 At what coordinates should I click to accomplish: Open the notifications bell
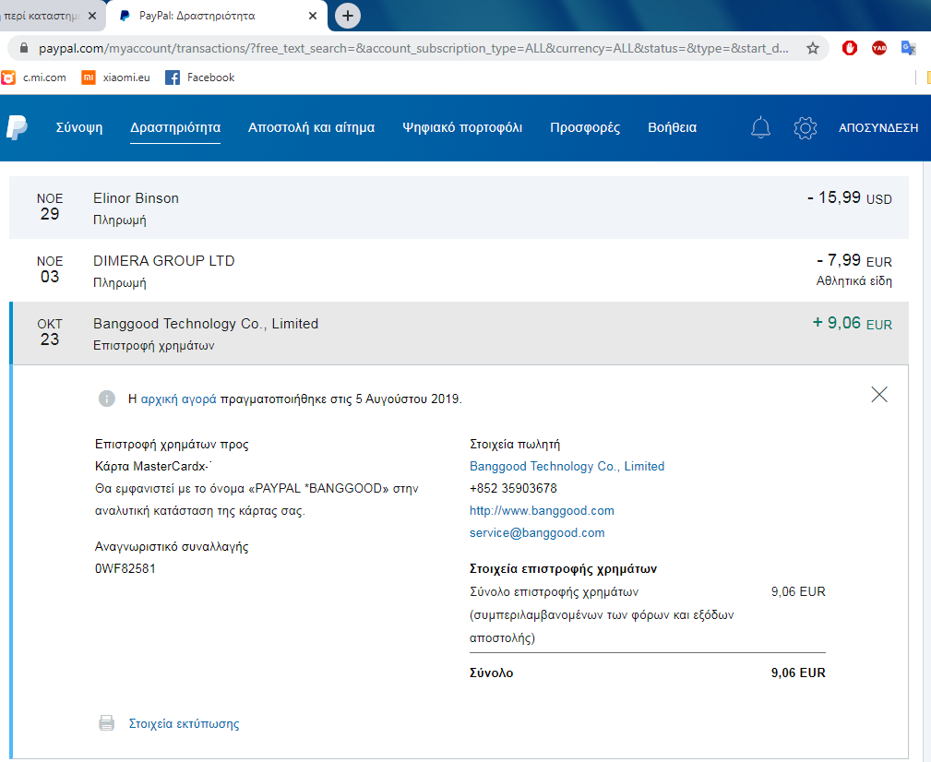[760, 128]
